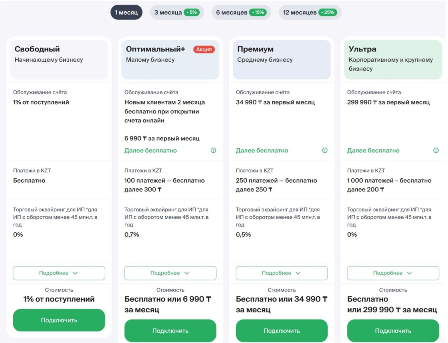This screenshot has width=448, height=343.
Task: Click info icon in Премиум plan
Action: pyautogui.click(x=325, y=150)
